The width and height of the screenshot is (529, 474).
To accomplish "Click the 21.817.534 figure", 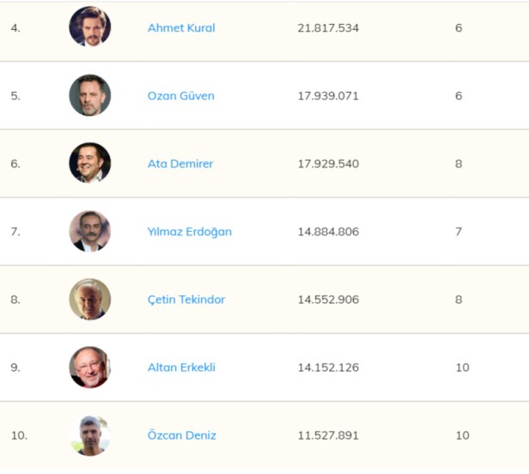I will tap(328, 27).
